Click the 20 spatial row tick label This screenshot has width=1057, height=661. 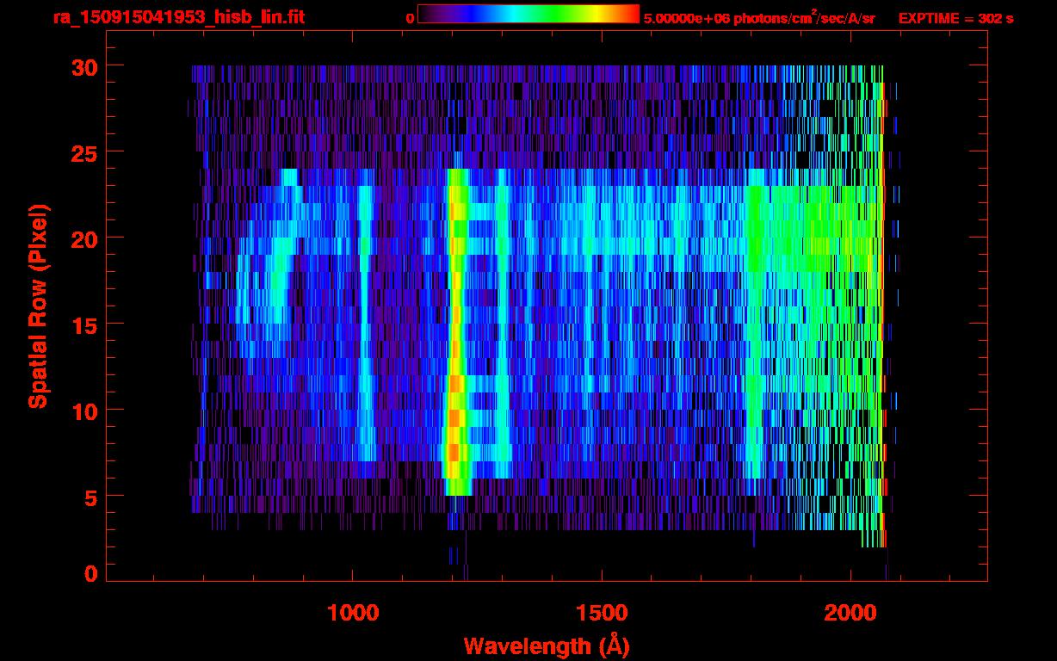(x=85, y=238)
